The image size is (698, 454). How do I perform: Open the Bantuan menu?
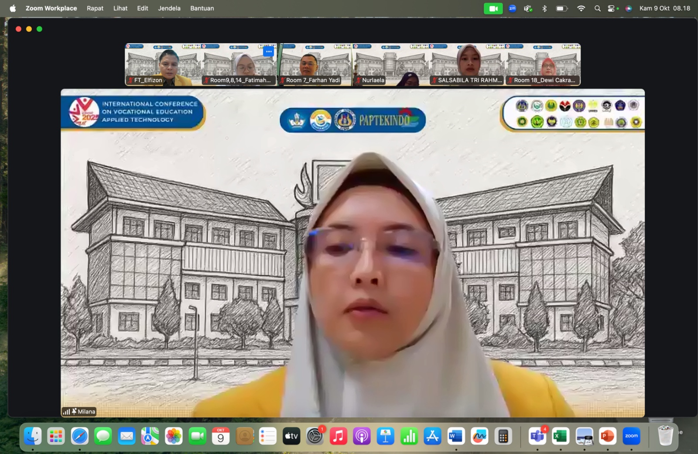tap(202, 8)
